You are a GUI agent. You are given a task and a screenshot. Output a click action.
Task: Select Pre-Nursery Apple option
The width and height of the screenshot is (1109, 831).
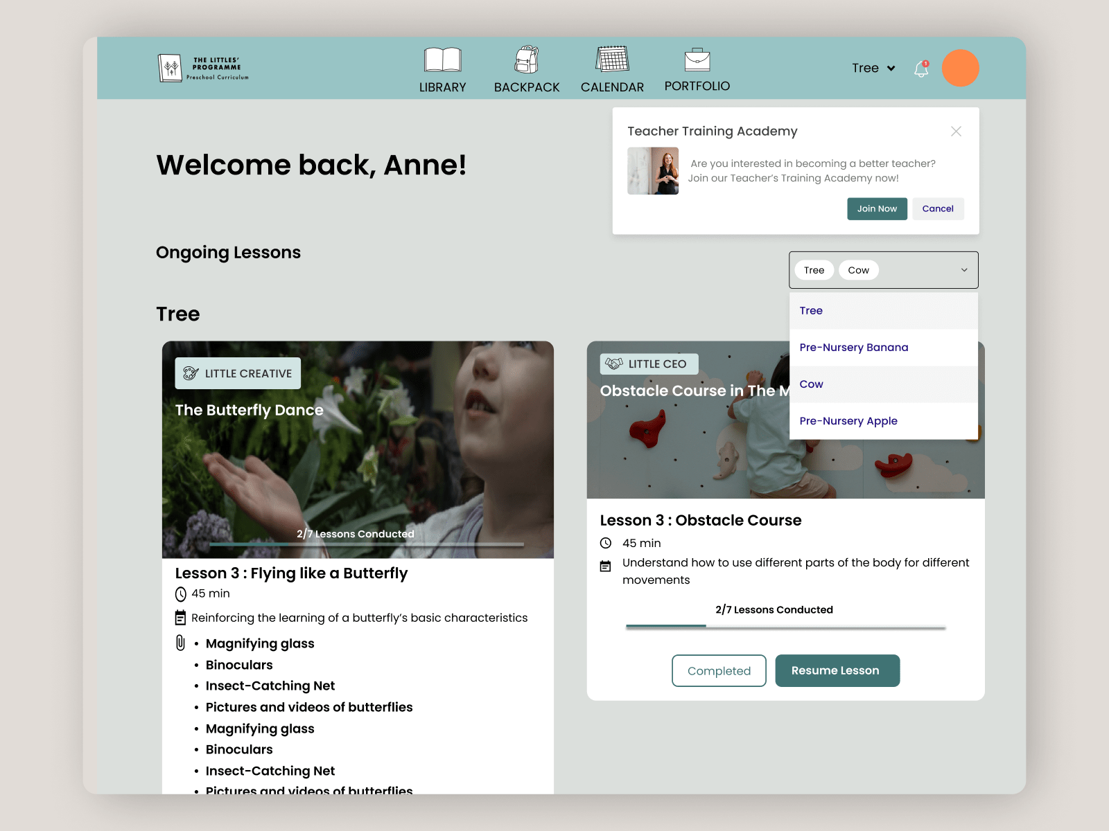pos(884,420)
